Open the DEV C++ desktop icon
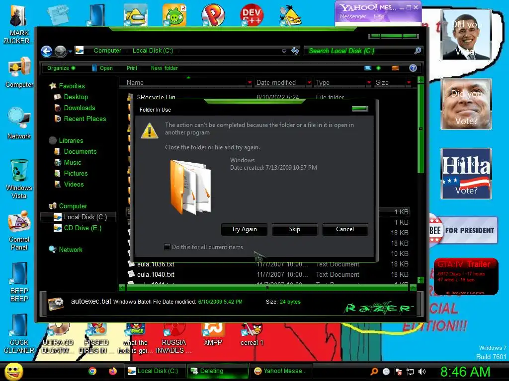 pos(252,15)
